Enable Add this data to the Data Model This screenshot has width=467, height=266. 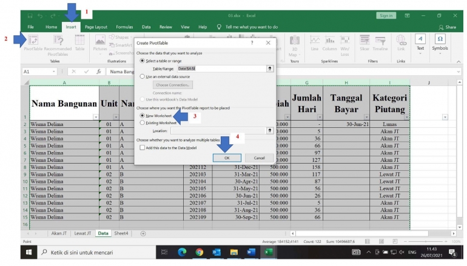pyautogui.click(x=143, y=147)
